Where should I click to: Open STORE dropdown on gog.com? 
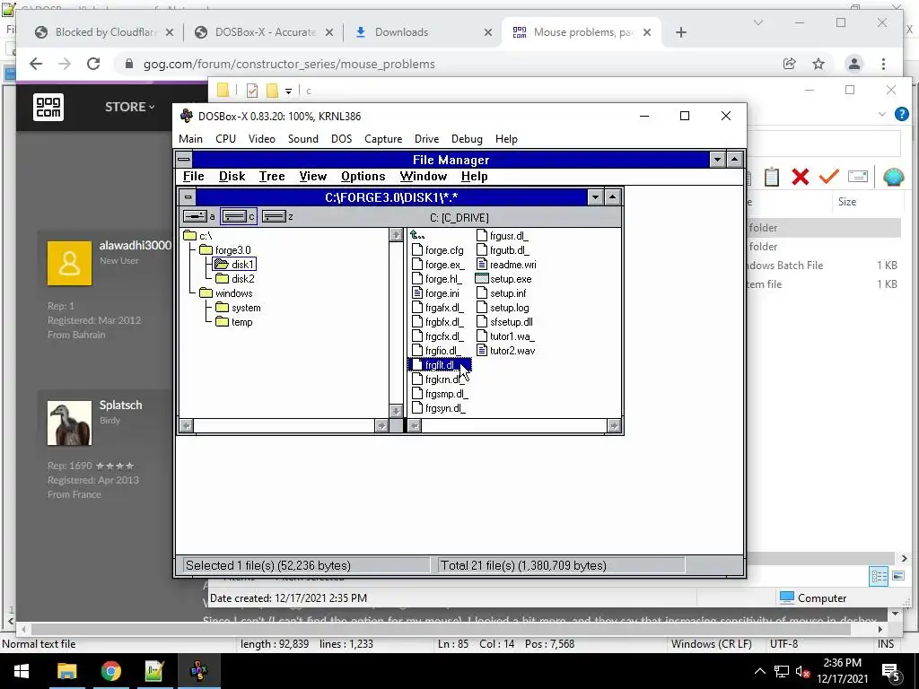coord(129,107)
